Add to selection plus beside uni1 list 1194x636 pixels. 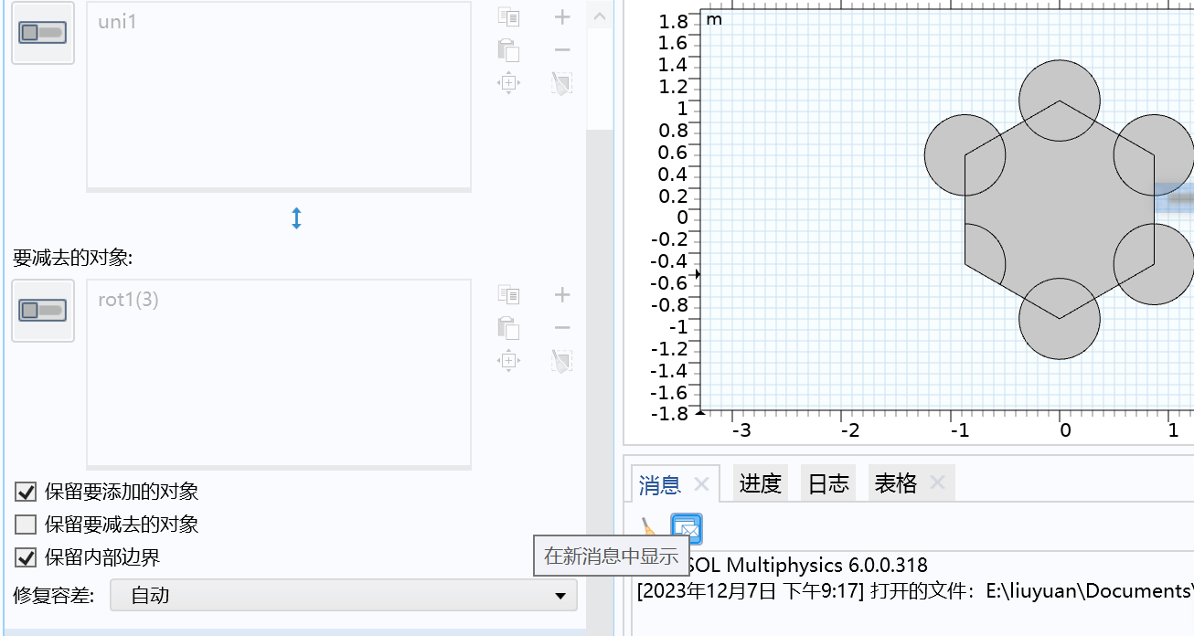(x=562, y=16)
